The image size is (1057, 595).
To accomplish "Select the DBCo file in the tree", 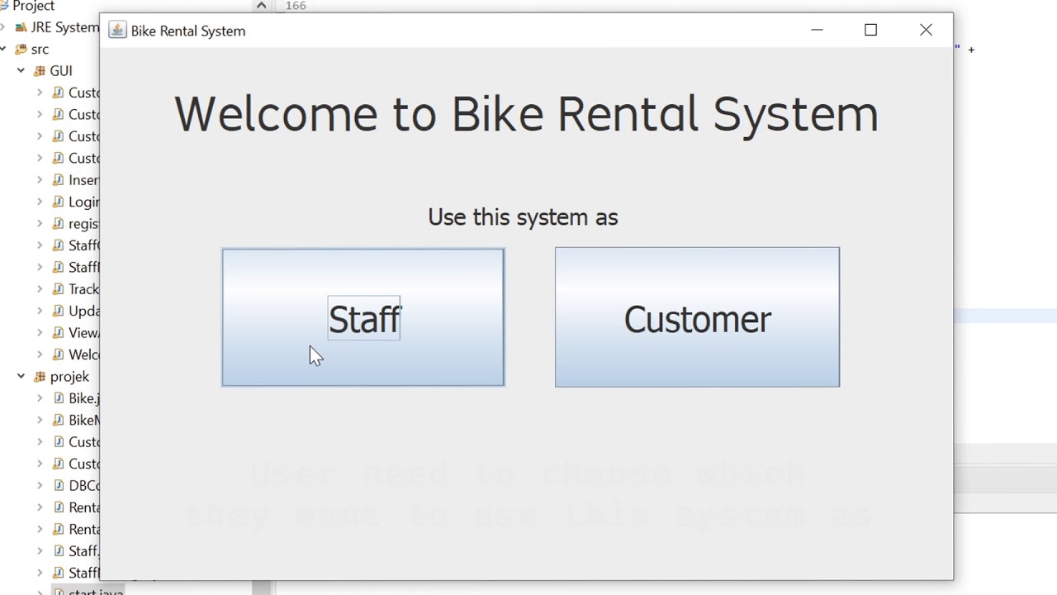I will click(x=83, y=485).
